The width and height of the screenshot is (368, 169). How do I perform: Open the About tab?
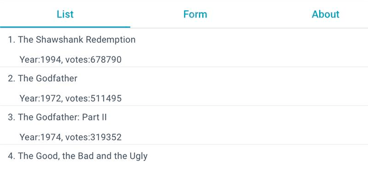(325, 14)
